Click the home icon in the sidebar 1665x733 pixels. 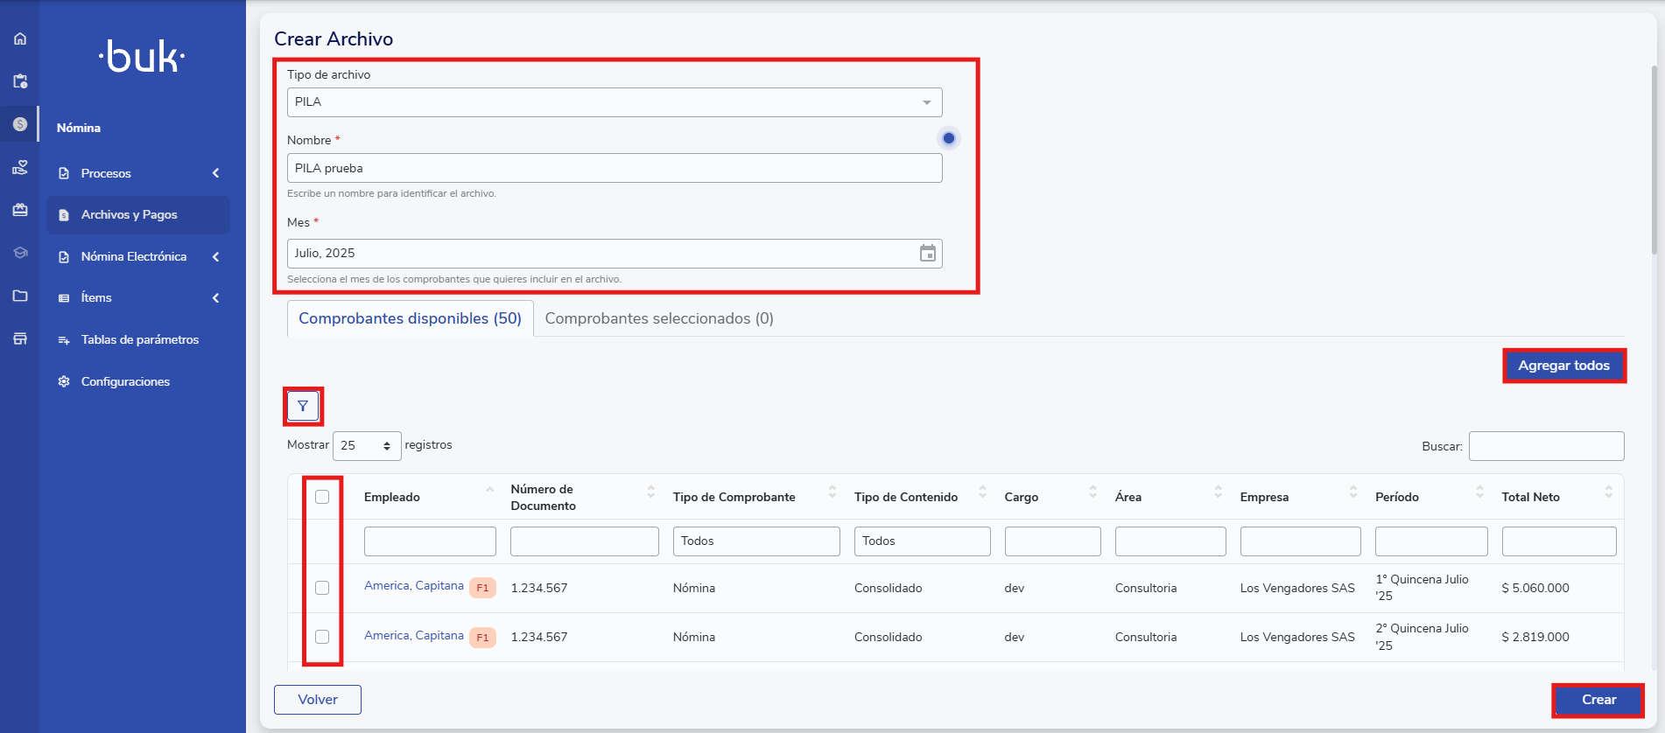click(x=20, y=38)
